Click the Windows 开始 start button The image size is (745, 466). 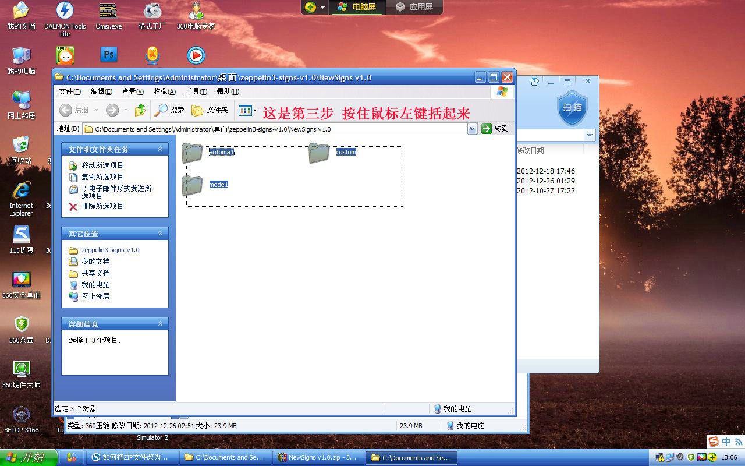[28, 457]
